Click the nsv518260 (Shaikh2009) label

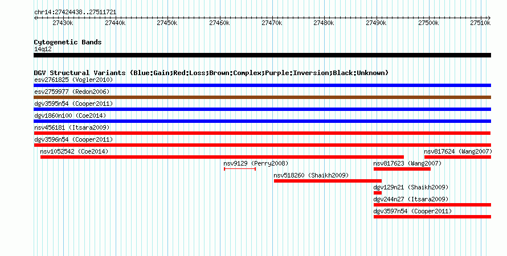click(312, 176)
